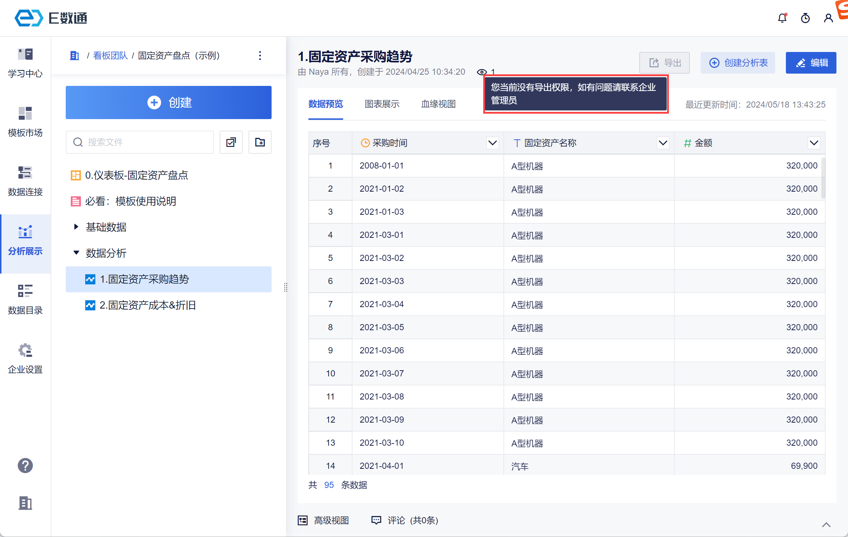Image resolution: width=848 pixels, height=537 pixels.
Task: Click the eye view count icon
Action: [x=482, y=72]
